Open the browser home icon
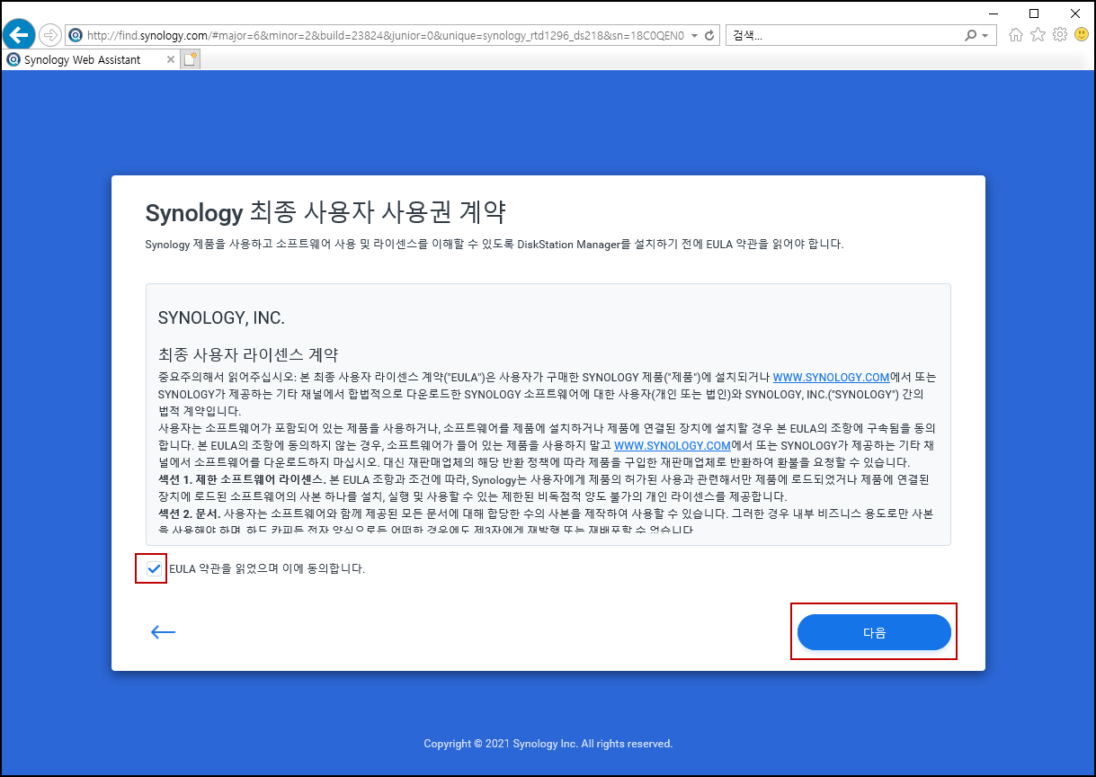 (x=1016, y=35)
